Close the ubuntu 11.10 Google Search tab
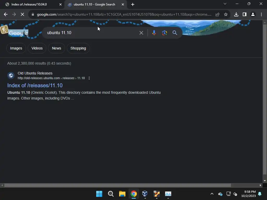This screenshot has height=200, width=267. (123, 5)
